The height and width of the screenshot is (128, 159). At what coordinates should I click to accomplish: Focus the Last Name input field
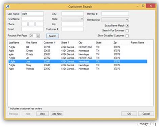(32, 14)
